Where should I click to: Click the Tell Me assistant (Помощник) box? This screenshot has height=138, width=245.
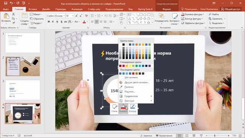coord(190,9)
